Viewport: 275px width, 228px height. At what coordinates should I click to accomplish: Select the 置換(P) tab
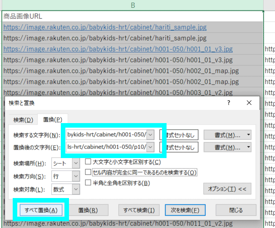point(53,119)
